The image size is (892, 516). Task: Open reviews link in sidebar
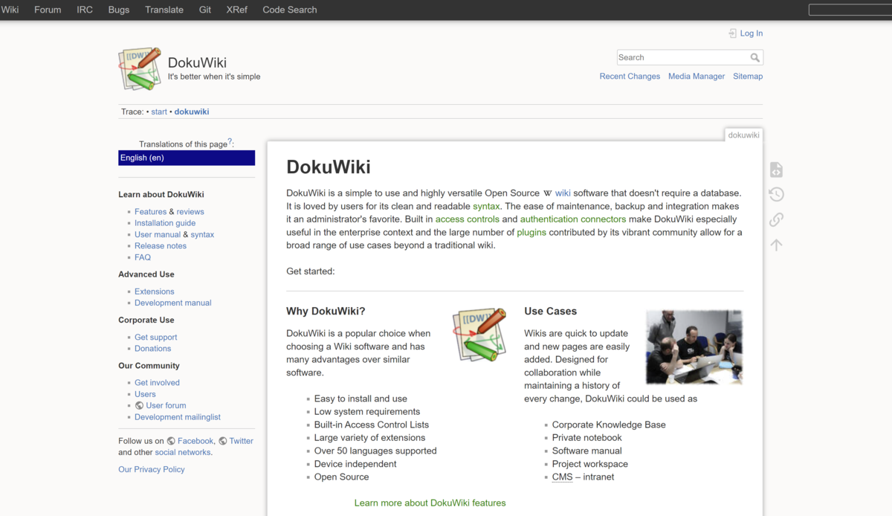(190, 212)
